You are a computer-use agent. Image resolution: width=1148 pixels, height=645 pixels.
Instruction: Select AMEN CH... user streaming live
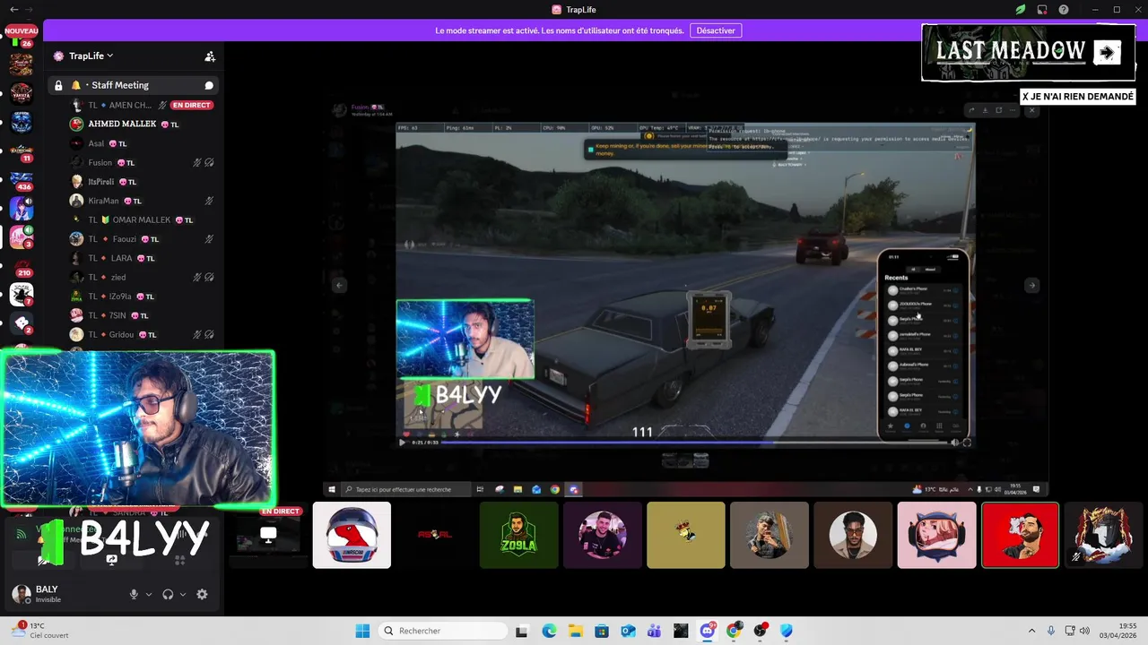(143, 105)
